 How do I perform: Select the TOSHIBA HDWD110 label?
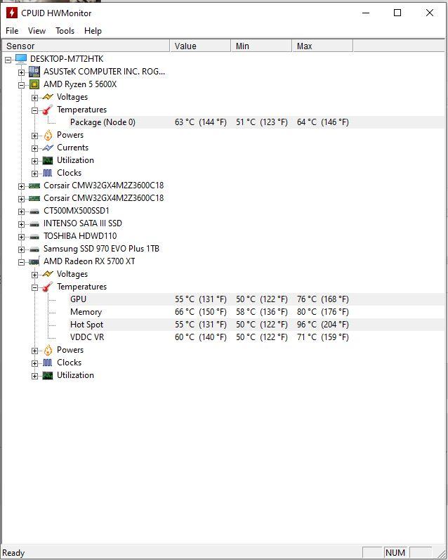80,236
